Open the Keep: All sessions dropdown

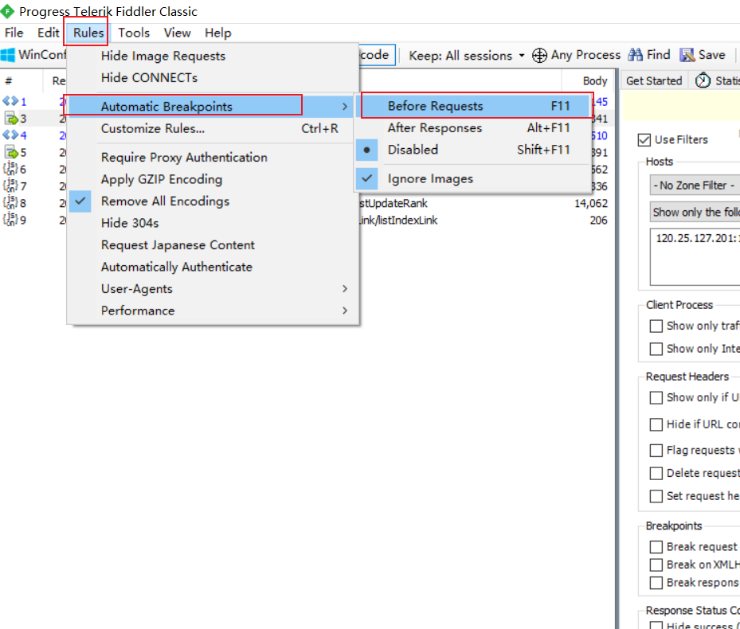[x=466, y=55]
